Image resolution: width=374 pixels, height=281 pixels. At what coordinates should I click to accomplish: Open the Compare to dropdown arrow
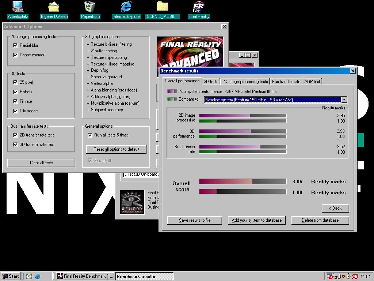(344, 100)
